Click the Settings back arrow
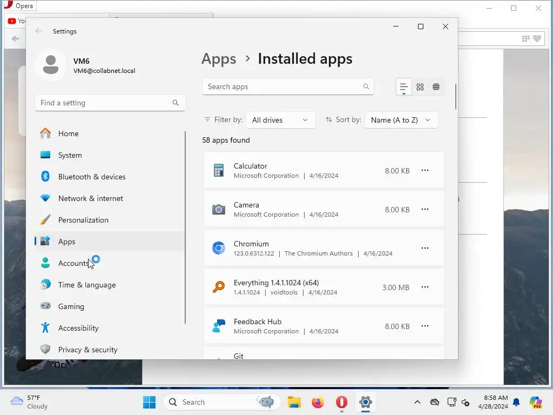Screen dimensions: 553x415 39,31
